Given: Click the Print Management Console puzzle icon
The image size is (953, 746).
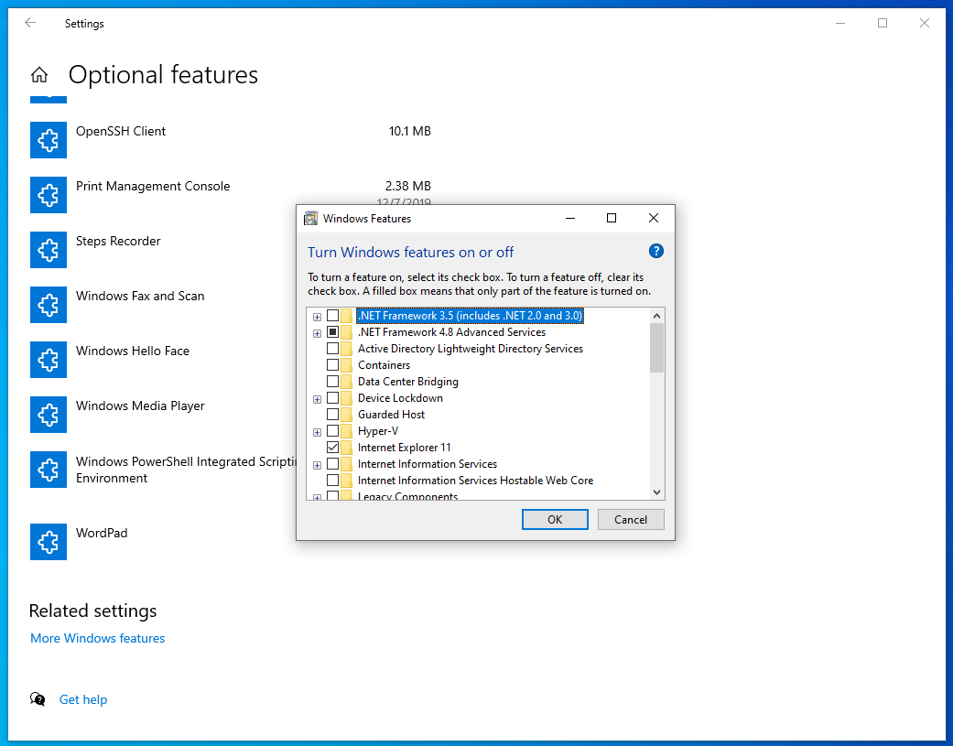Looking at the screenshot, I should coord(49,195).
